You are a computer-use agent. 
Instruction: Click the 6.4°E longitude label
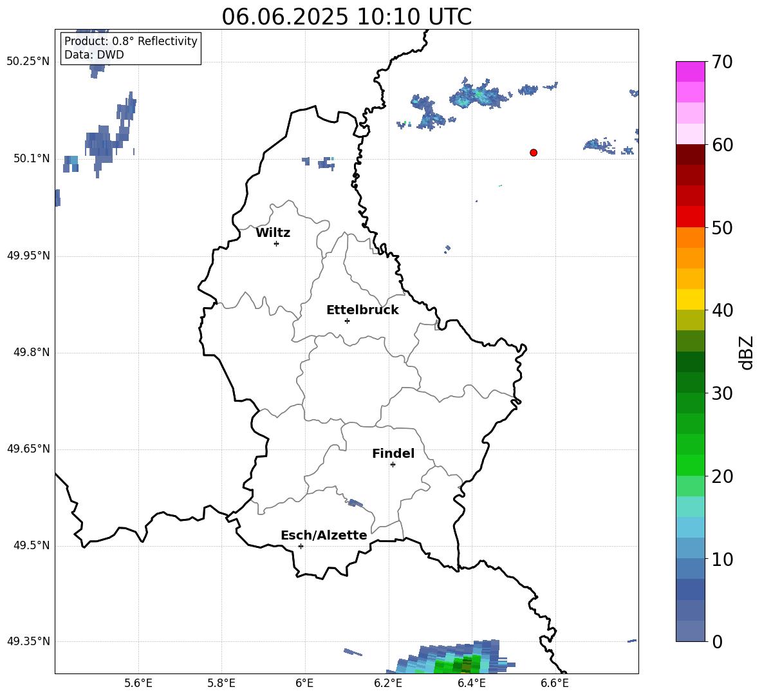[471, 683]
